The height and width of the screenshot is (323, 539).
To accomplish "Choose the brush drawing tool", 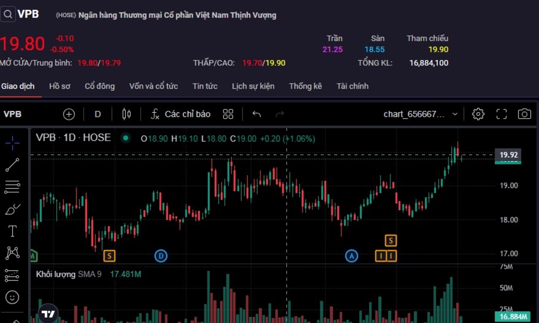I will (12, 209).
